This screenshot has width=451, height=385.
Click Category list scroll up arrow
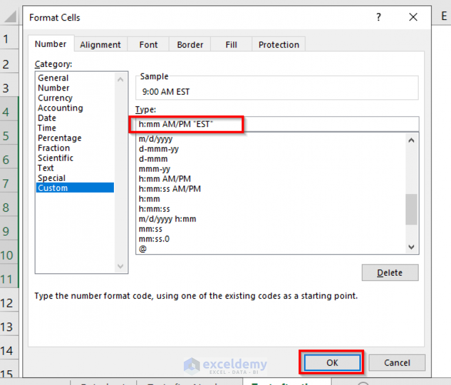tap(120, 79)
